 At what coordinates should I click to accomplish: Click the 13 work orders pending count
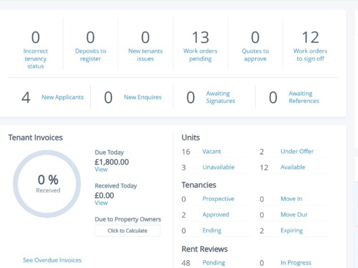pos(200,38)
